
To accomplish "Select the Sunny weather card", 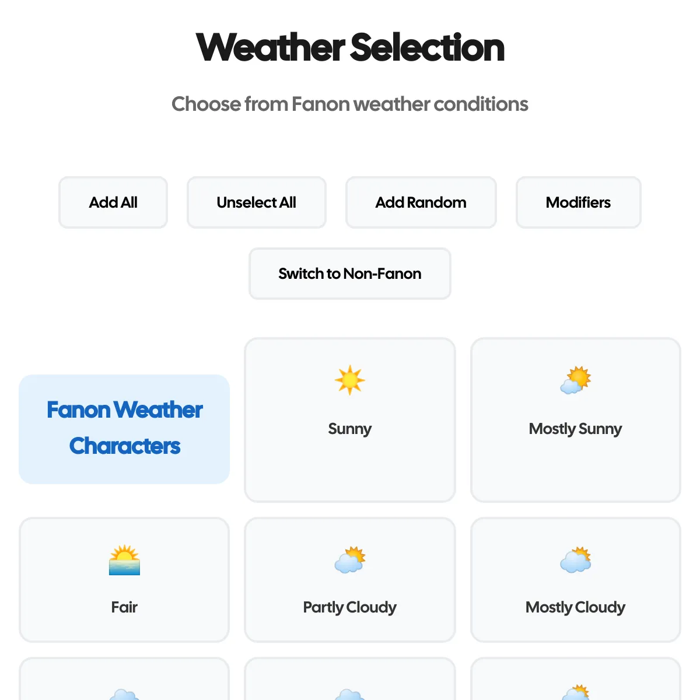I will pos(350,420).
